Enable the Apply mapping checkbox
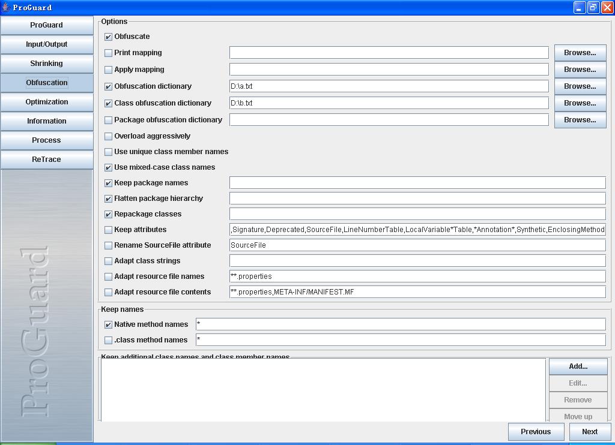 click(x=108, y=70)
